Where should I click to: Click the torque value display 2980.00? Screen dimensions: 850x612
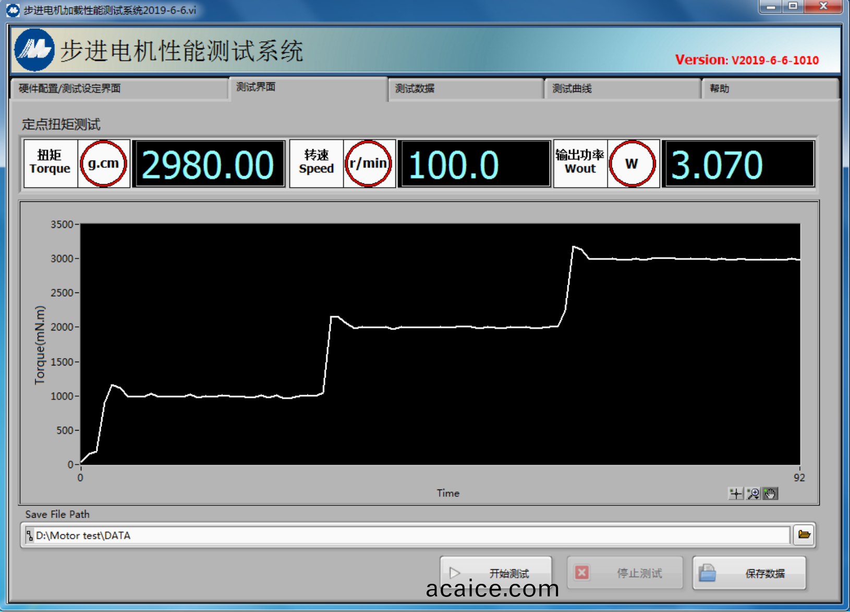pos(208,164)
